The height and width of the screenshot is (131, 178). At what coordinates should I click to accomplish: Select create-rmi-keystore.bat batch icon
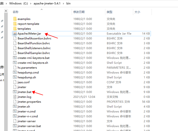tap(15, 58)
